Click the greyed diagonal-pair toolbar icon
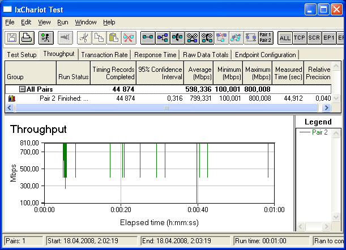The image size is (346, 250). [x=236, y=38]
